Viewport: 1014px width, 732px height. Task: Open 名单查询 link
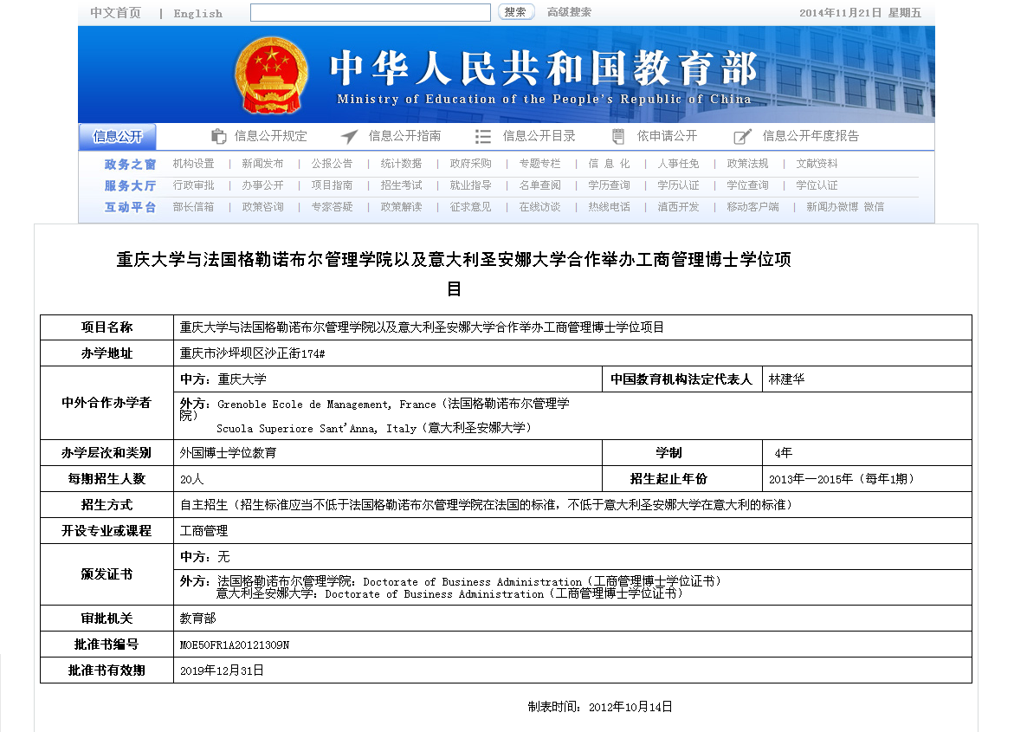[540, 185]
